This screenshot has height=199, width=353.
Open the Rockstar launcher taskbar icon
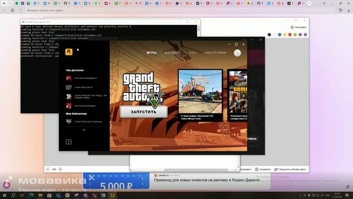pos(112,195)
